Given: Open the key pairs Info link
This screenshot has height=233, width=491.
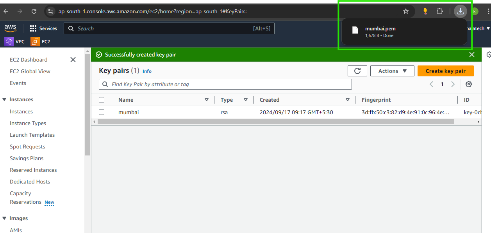Looking at the screenshot, I should coord(147,71).
